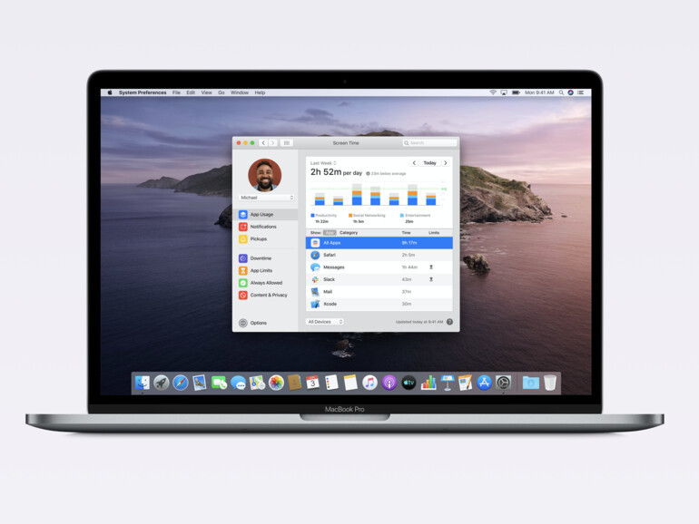
Task: Open the Downloads folder in the Dock
Action: point(530,383)
